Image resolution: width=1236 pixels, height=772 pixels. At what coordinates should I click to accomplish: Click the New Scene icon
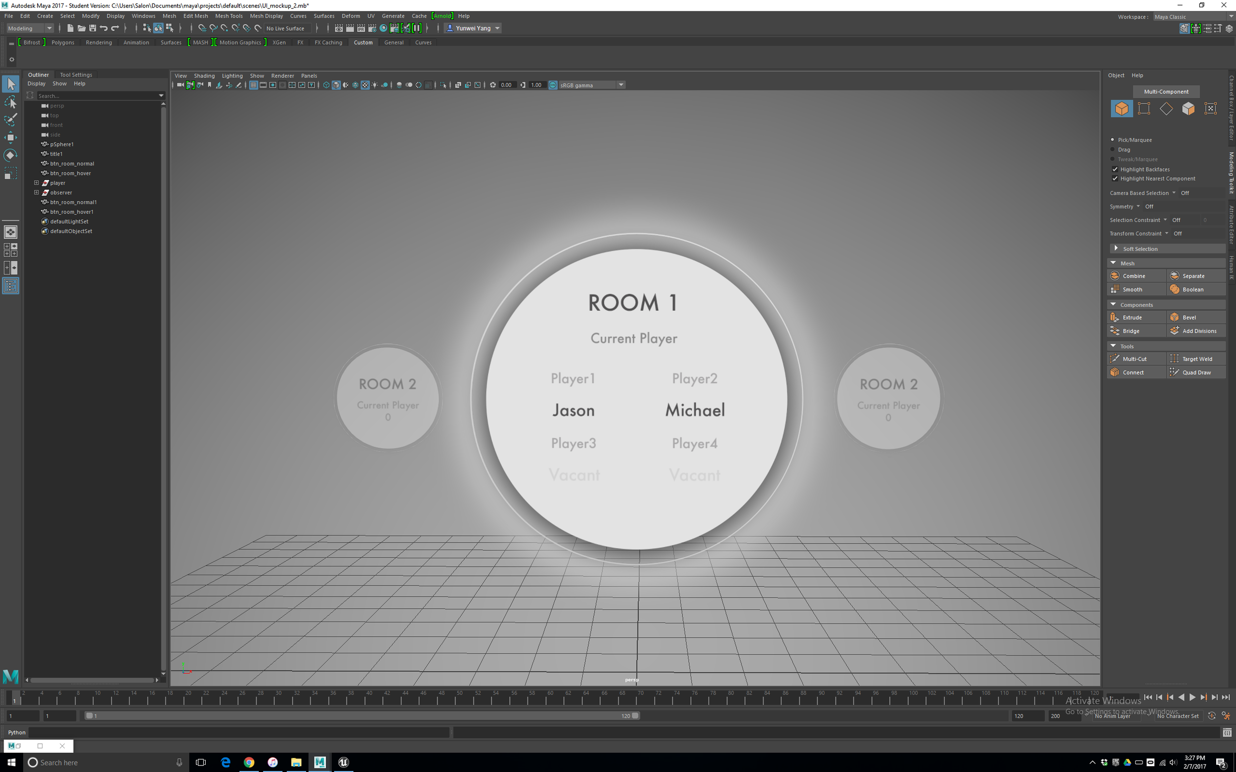(x=71, y=28)
